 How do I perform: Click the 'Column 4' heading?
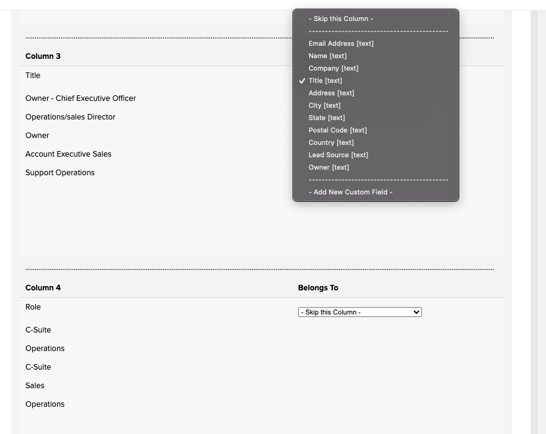tap(43, 288)
